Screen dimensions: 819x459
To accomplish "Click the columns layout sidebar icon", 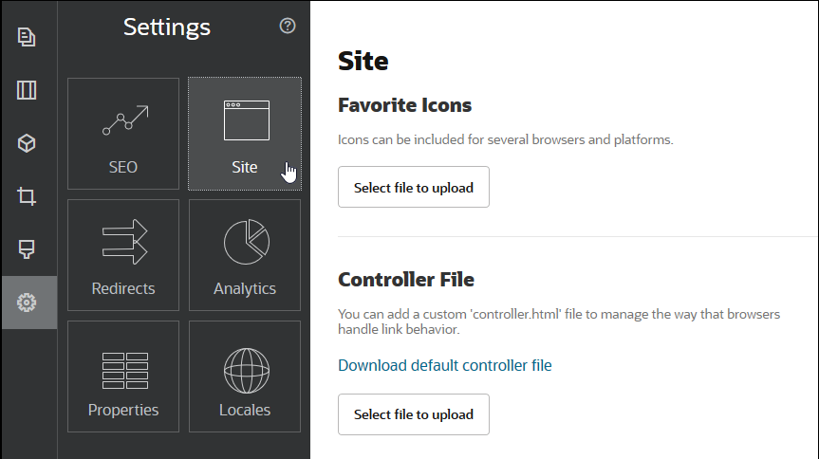I will (x=27, y=91).
